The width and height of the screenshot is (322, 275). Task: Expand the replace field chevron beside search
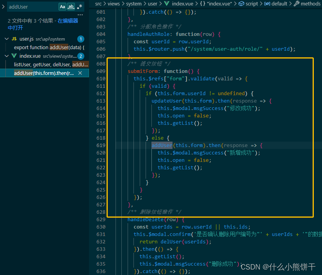(x=3, y=7)
